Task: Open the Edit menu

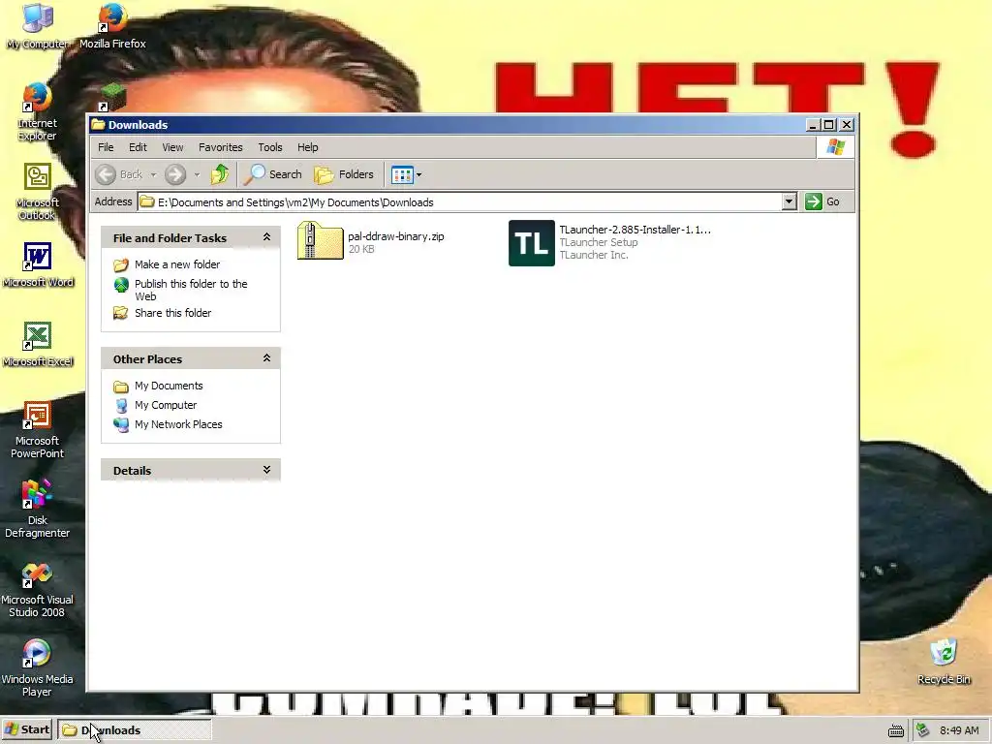Action: pos(138,147)
